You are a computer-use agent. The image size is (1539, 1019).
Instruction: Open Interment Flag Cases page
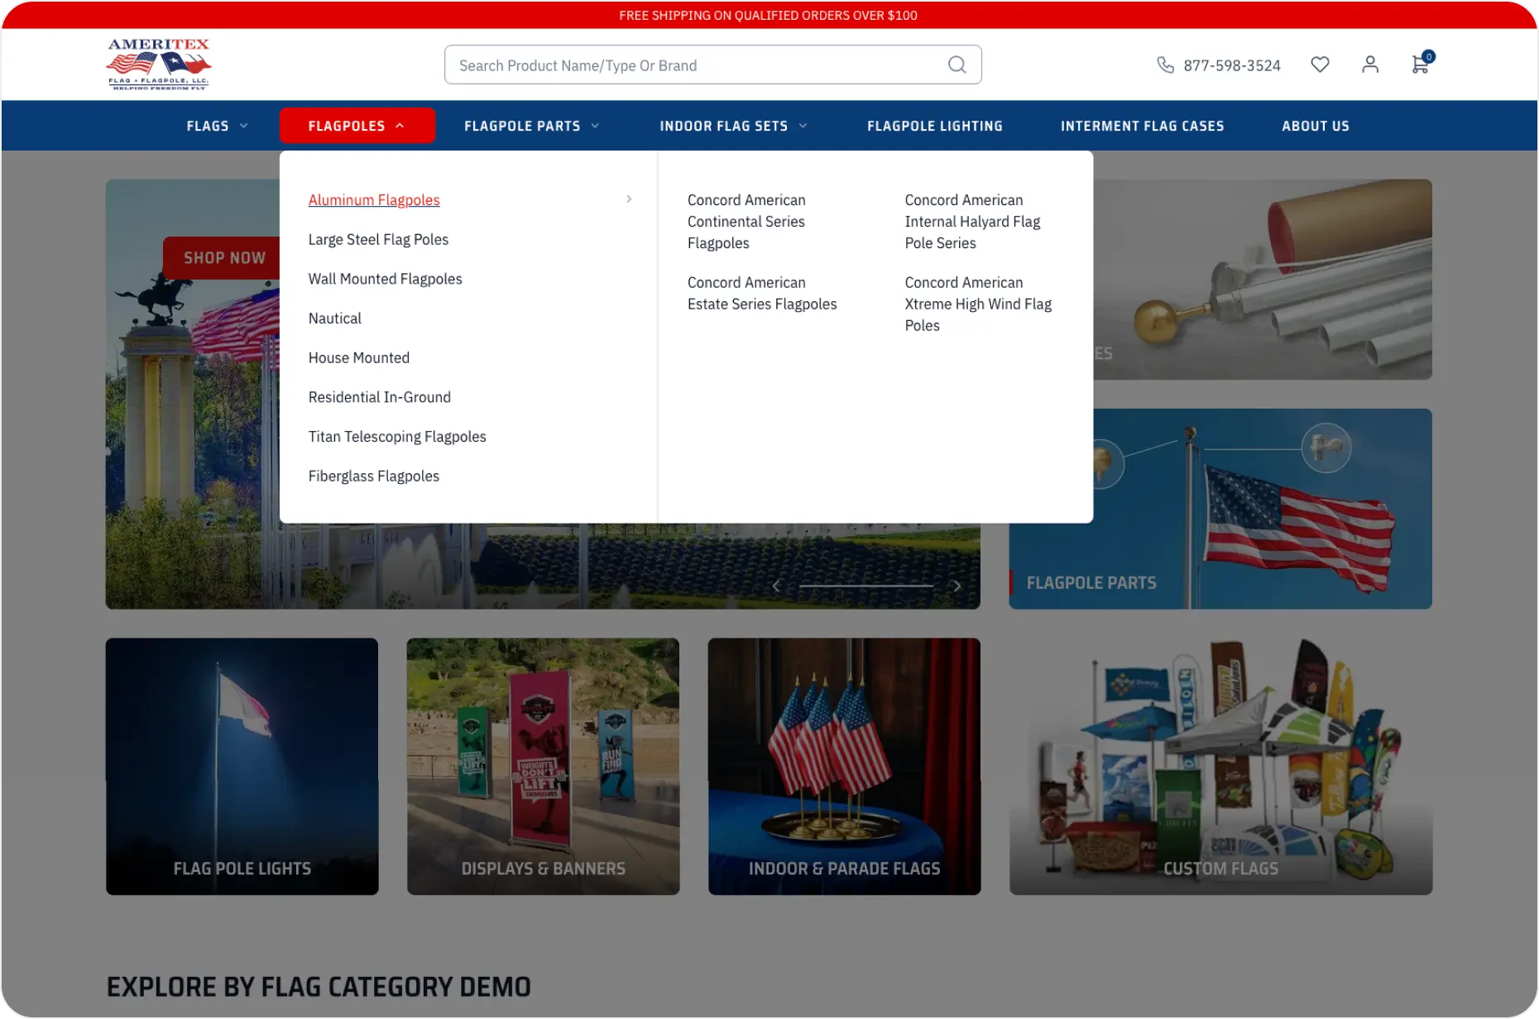pos(1142,126)
